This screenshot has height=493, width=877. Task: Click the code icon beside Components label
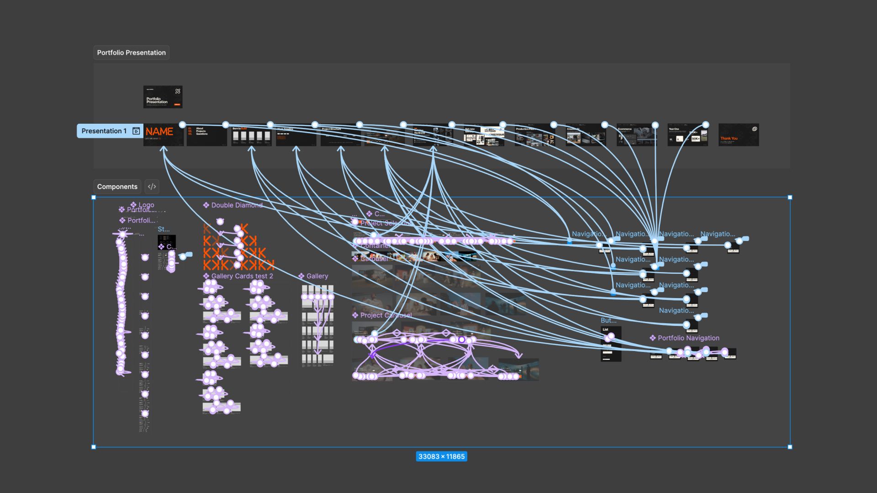[x=152, y=187]
